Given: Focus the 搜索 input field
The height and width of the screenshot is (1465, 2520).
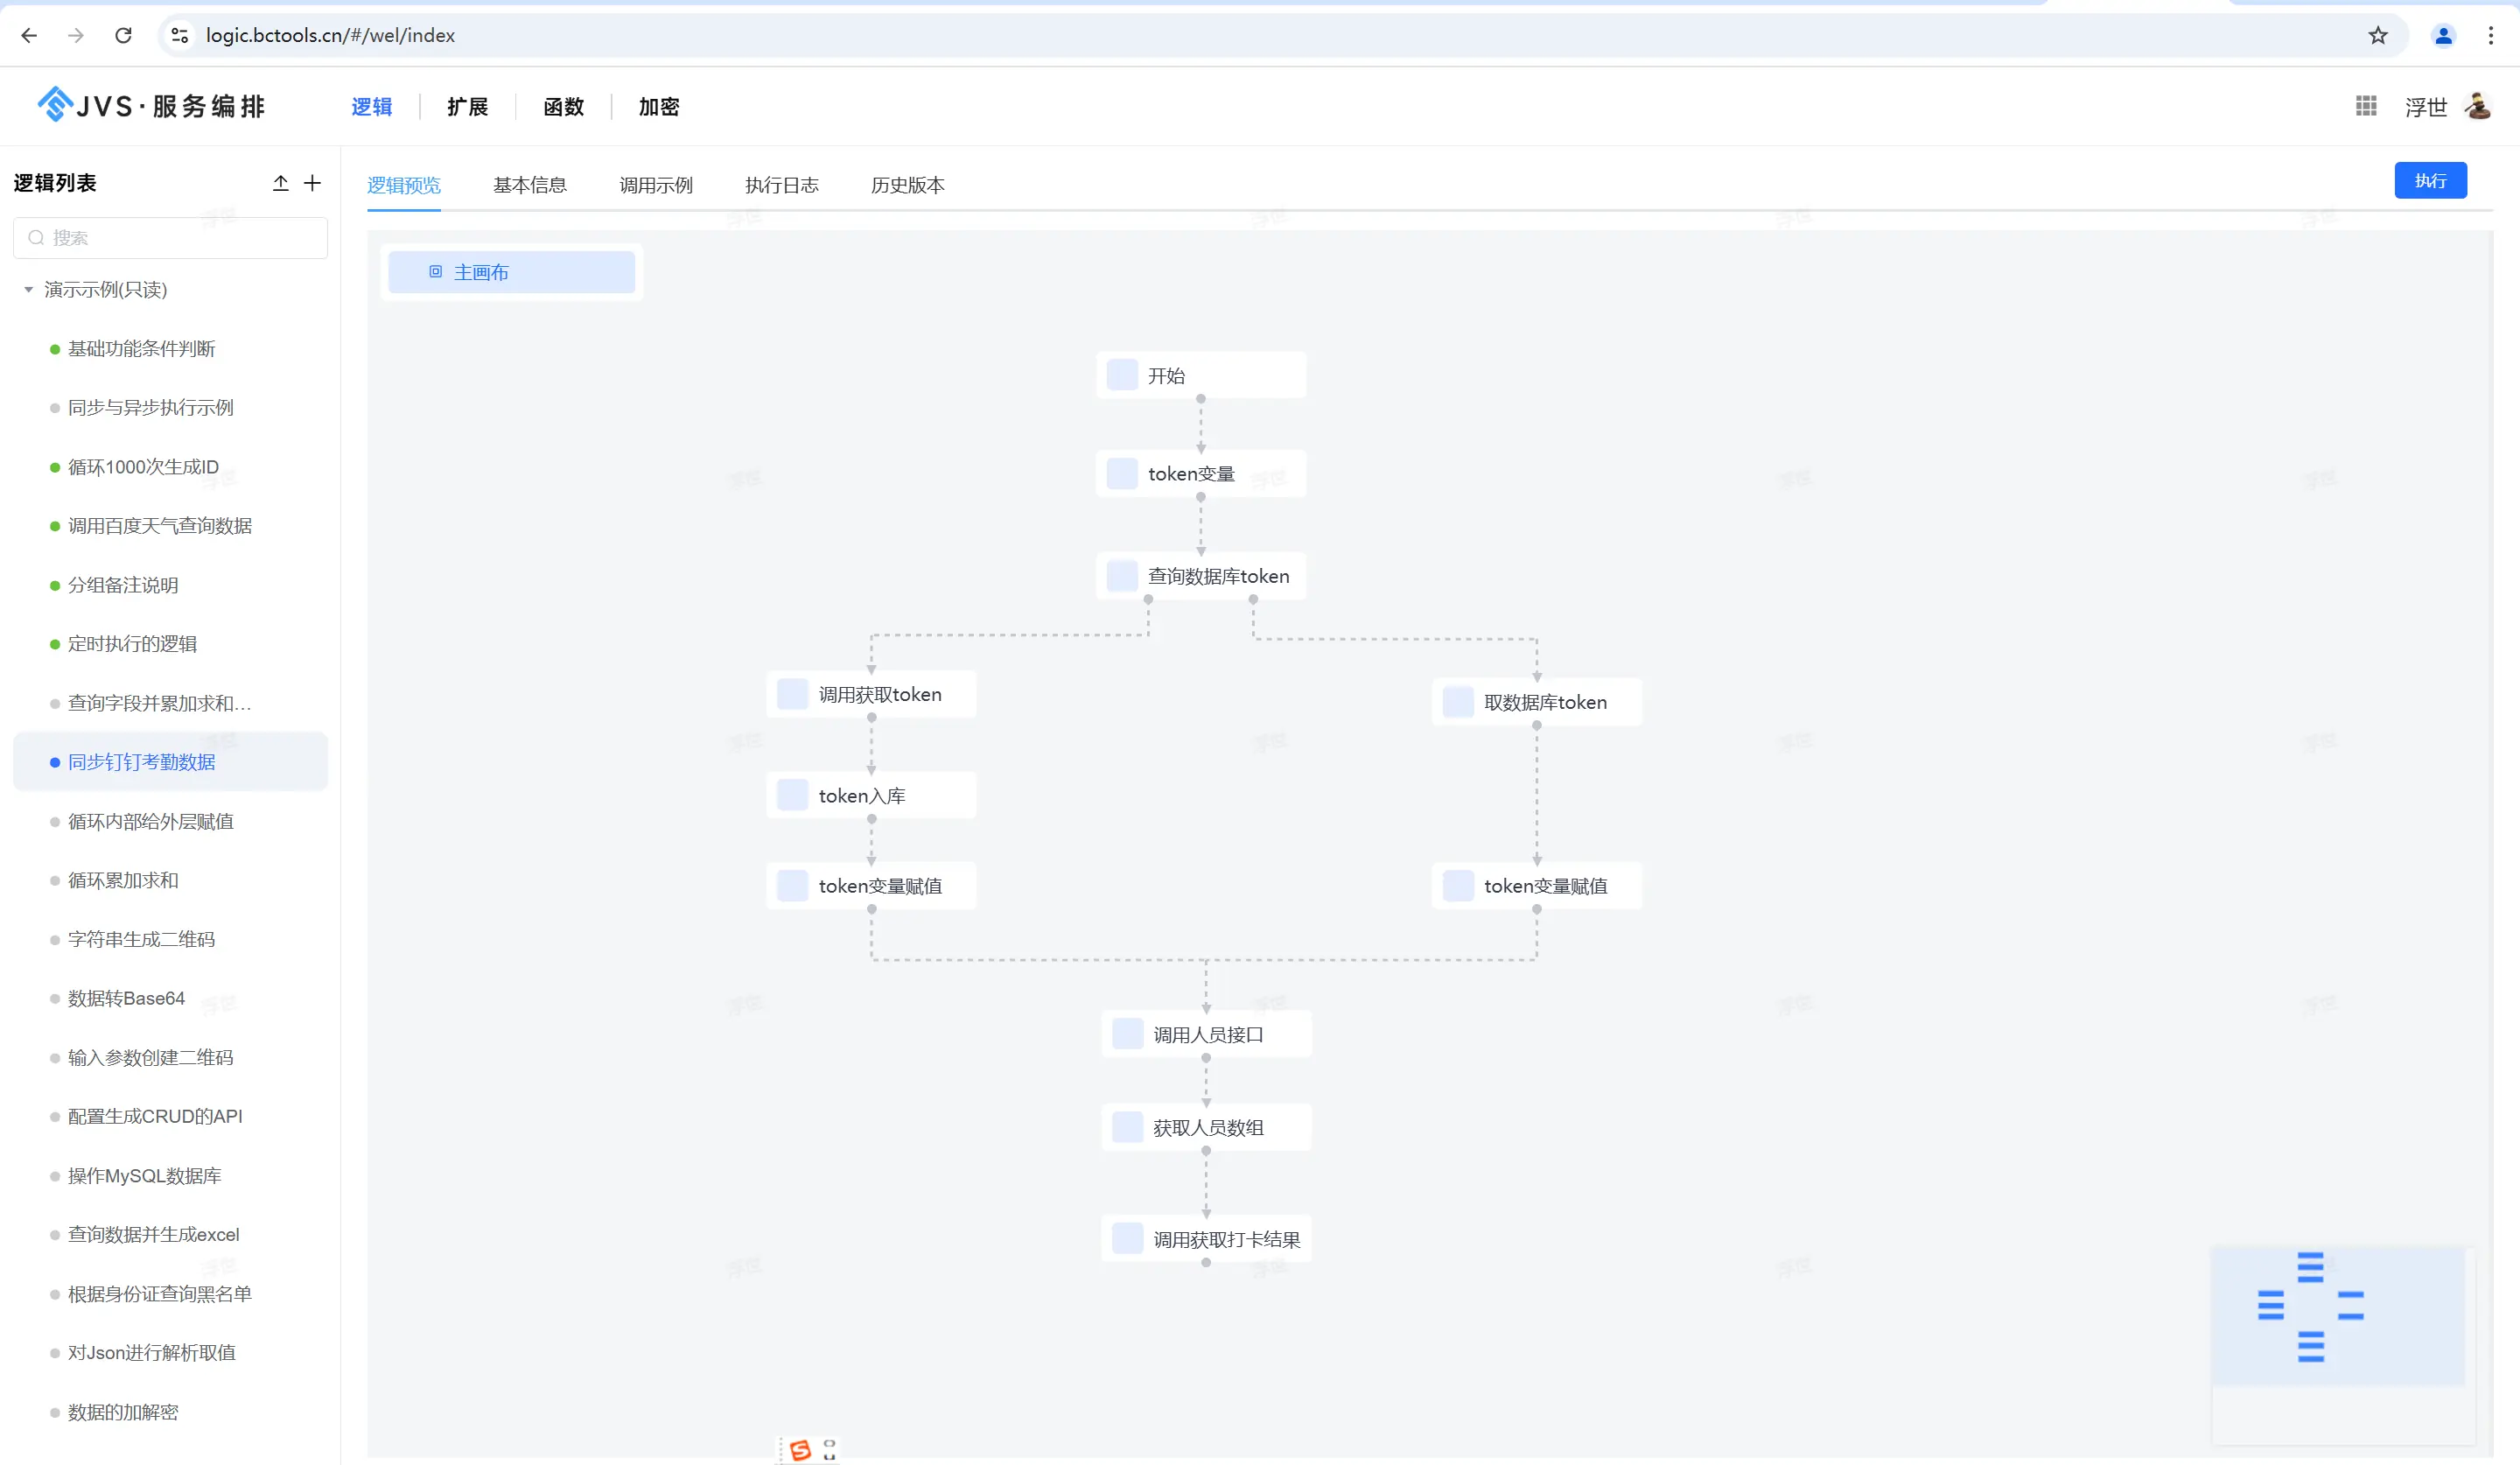Looking at the screenshot, I should 170,238.
